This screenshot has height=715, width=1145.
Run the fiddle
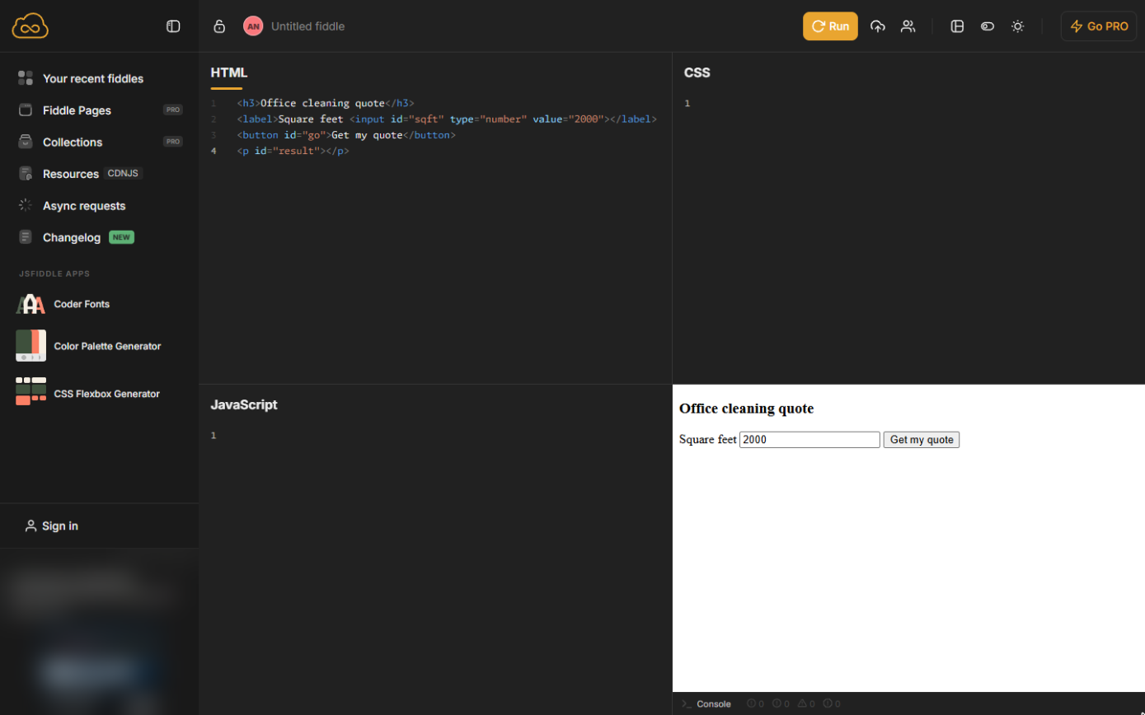(x=830, y=26)
